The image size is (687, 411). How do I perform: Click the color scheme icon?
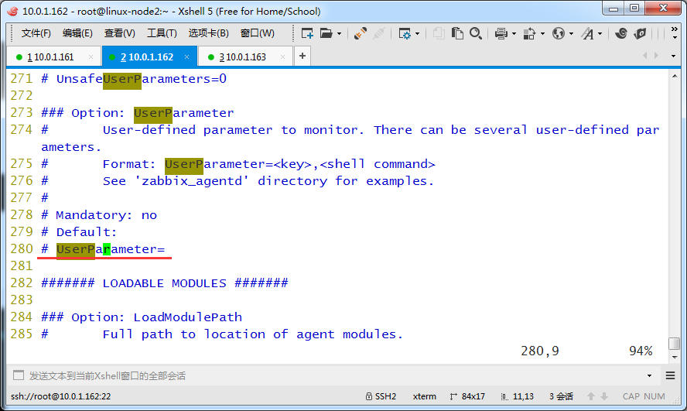click(529, 33)
